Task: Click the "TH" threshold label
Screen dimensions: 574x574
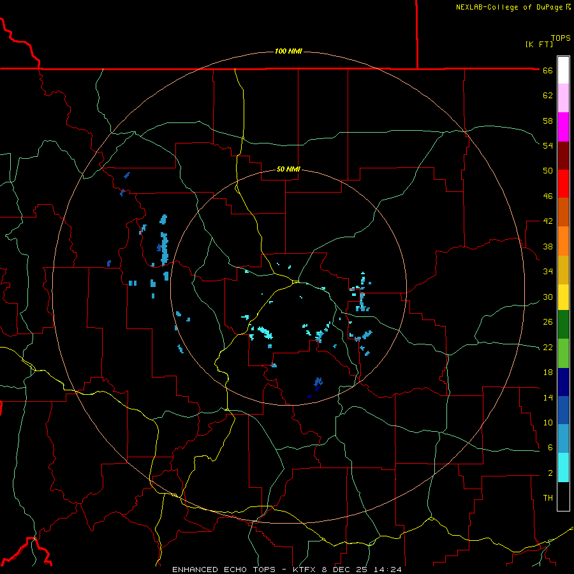Action: [x=548, y=498]
